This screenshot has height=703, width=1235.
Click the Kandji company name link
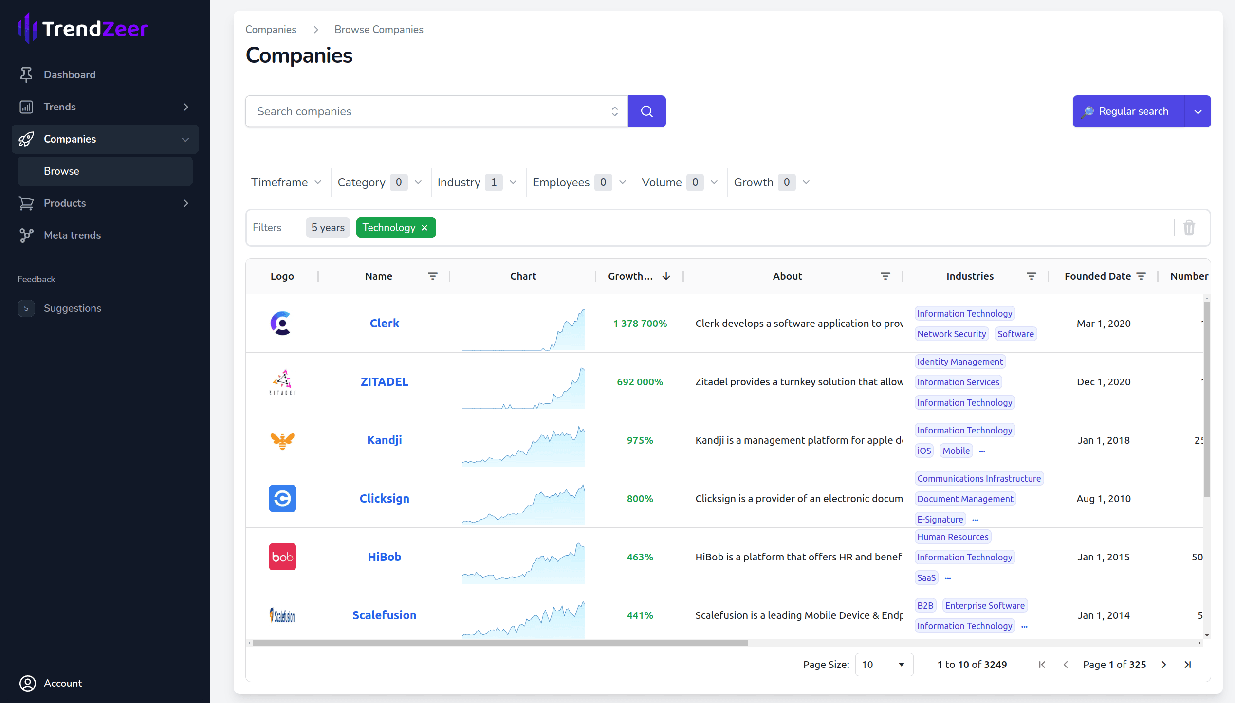tap(384, 440)
